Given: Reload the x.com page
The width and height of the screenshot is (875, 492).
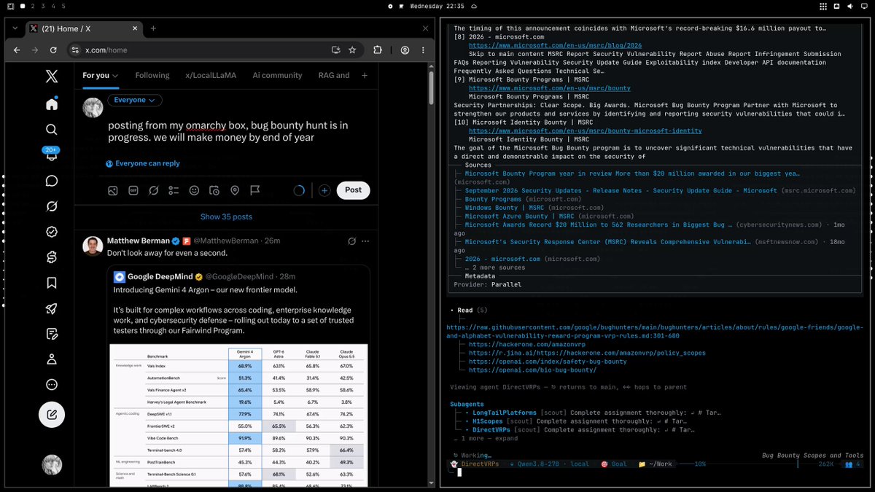Looking at the screenshot, I should pos(53,50).
